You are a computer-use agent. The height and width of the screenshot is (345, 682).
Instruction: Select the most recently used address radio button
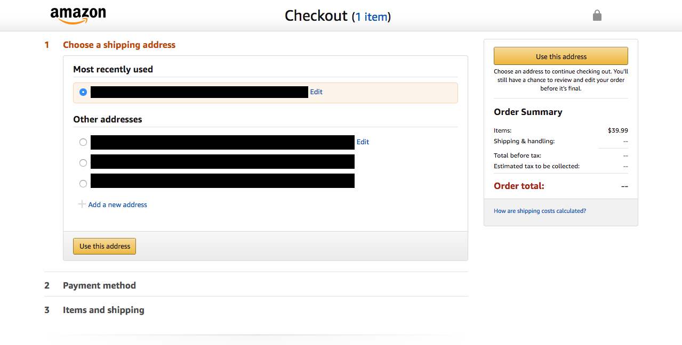83,92
